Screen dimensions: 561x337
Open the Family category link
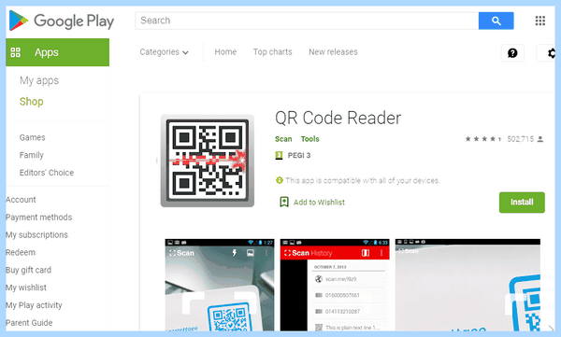[32, 155]
